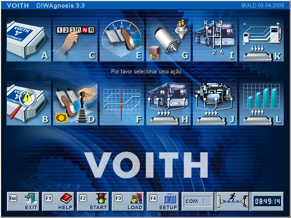The height and width of the screenshot is (218, 291).
Task: Click the cable connection status icon
Action: point(232,202)
